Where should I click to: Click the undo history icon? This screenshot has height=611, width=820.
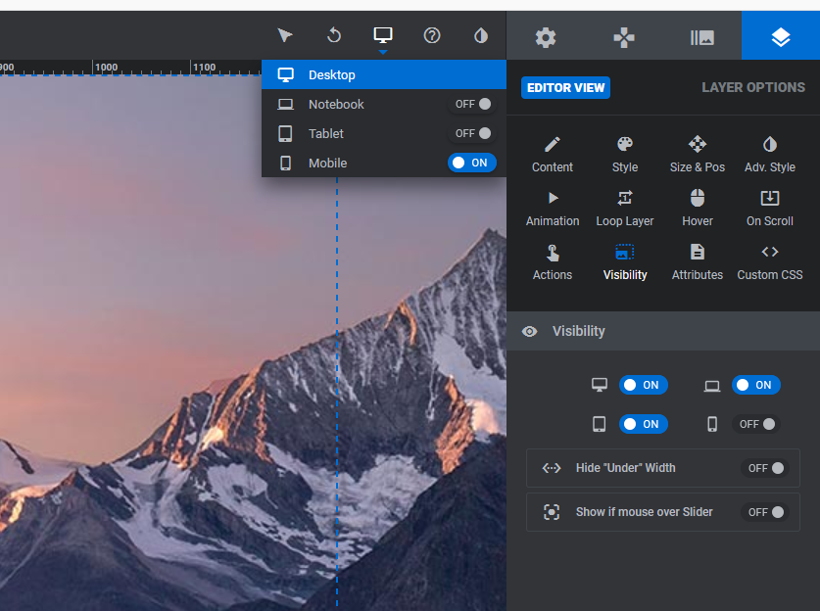(x=334, y=35)
